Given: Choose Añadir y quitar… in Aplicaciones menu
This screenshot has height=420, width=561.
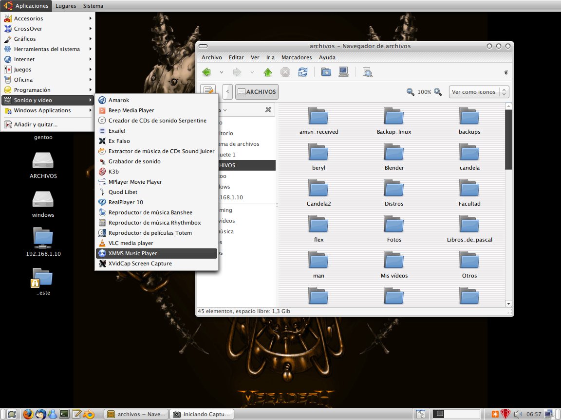Looking at the screenshot, I should 48,124.
